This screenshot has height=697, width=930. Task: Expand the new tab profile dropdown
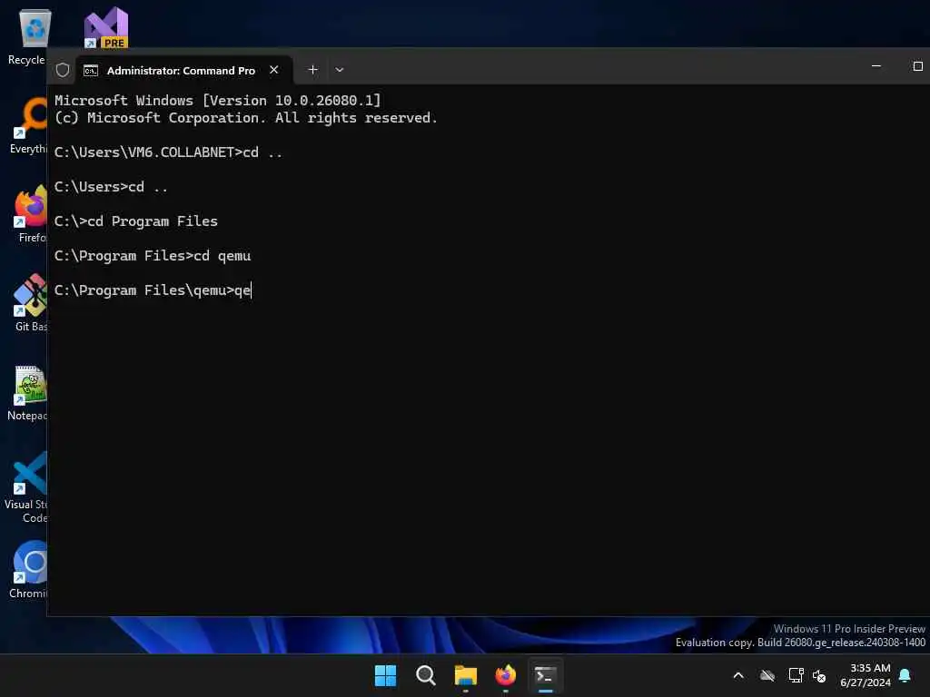340,69
